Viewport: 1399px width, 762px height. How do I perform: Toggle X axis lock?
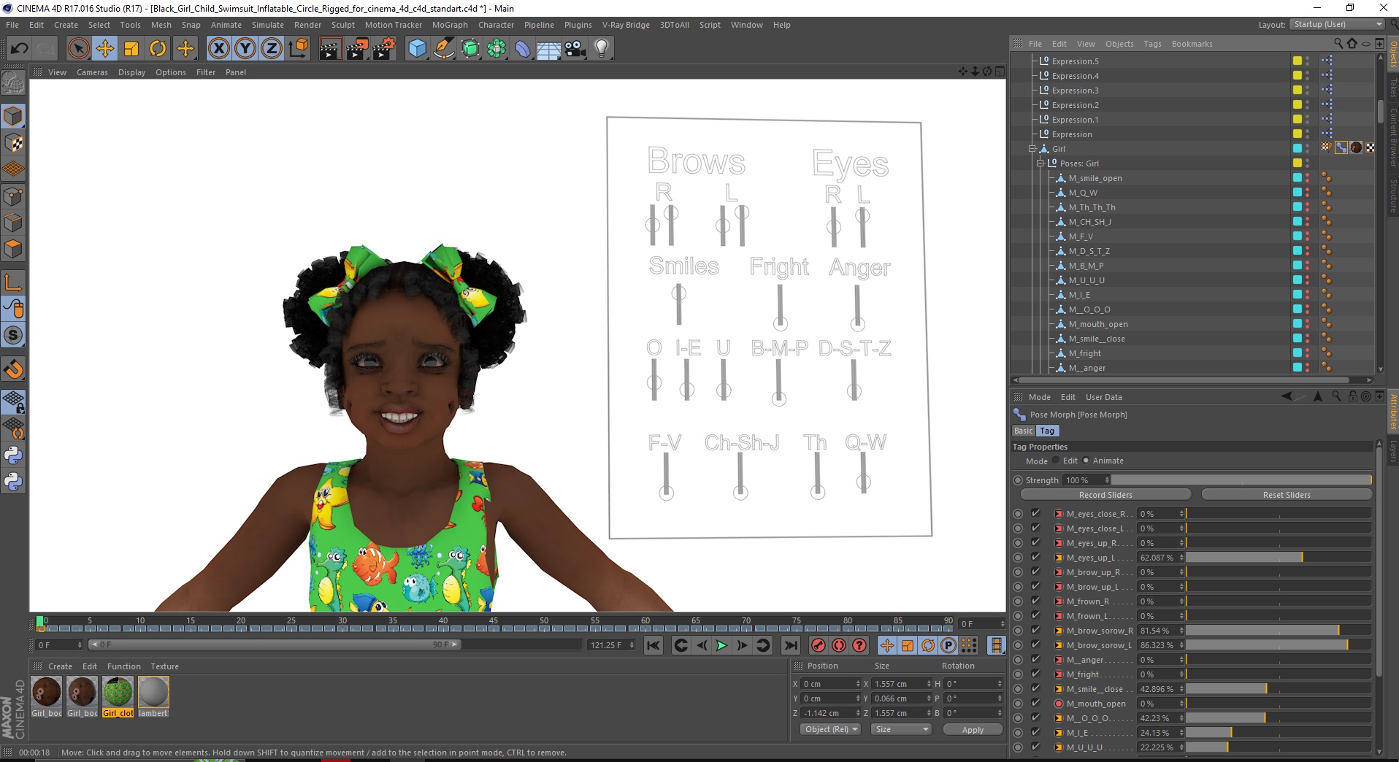[x=219, y=49]
